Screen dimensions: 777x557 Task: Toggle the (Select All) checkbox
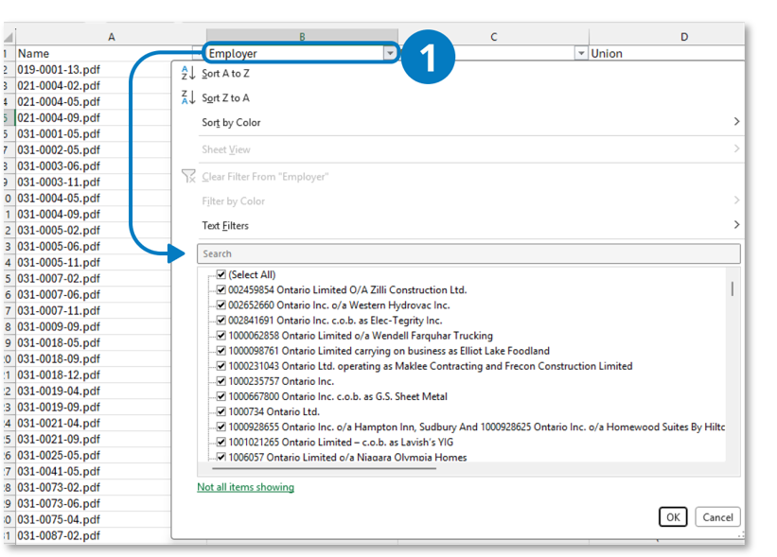click(221, 274)
